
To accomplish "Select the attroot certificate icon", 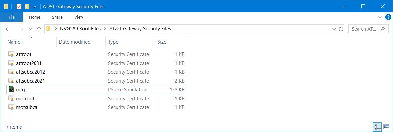I will (11, 54).
